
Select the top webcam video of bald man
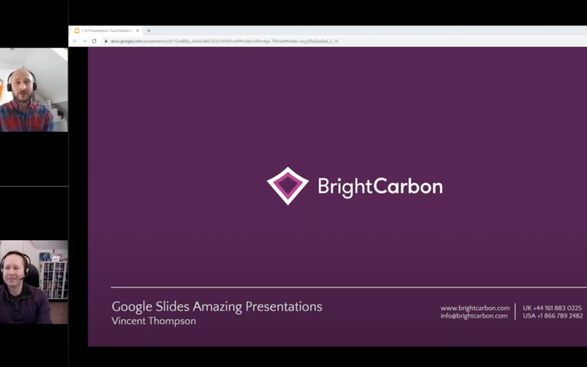click(x=34, y=90)
